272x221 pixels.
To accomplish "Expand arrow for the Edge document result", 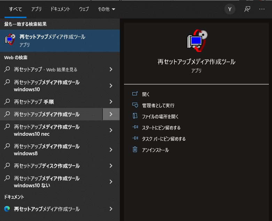I will coord(111,209).
